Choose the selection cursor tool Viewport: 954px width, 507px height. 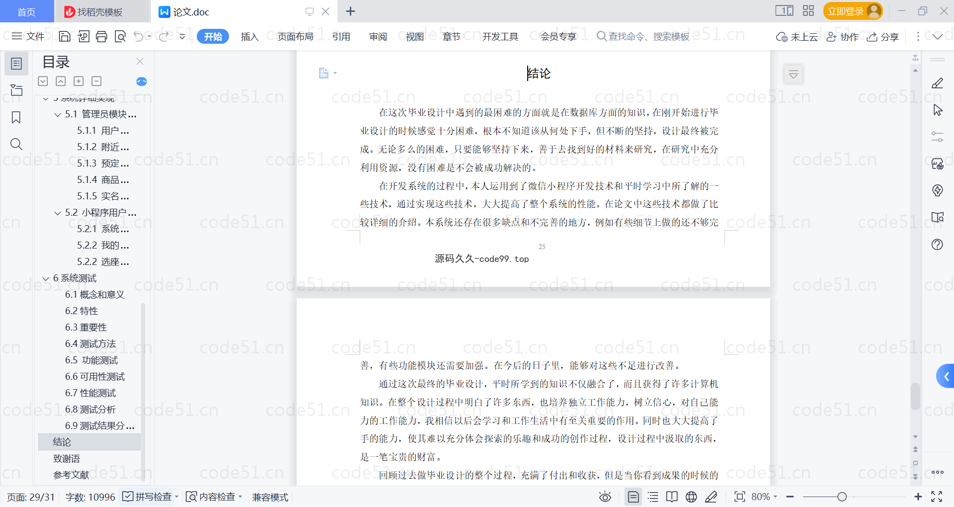pos(938,110)
